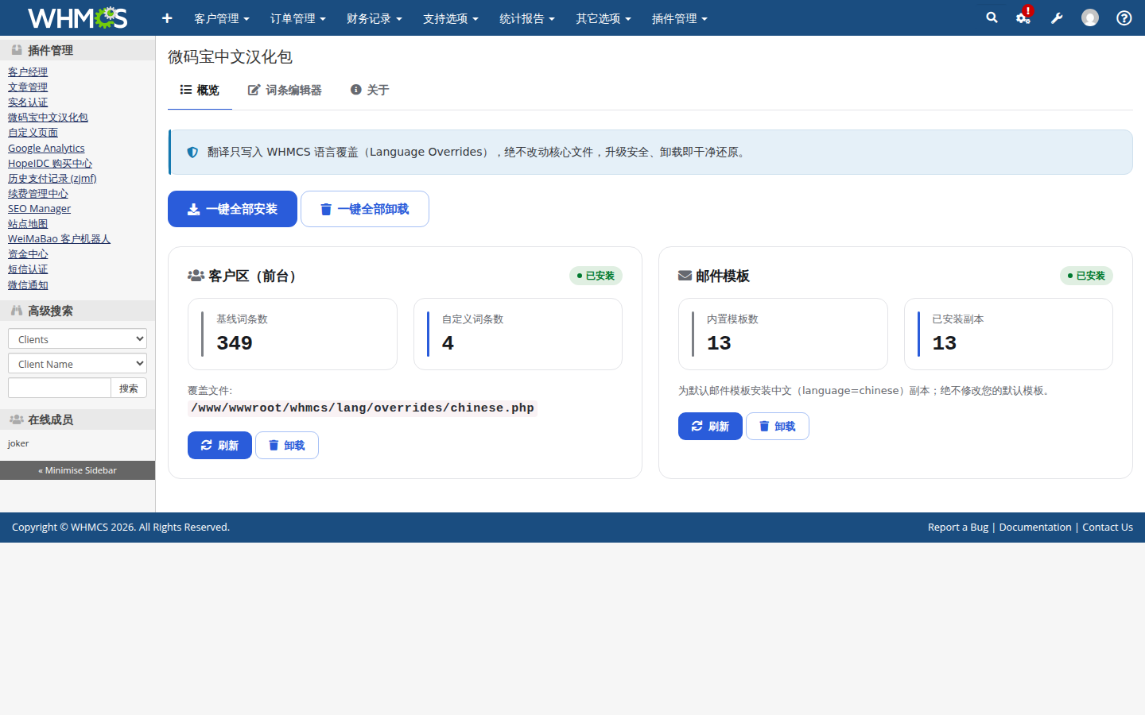
Task: Click the online member joker
Action: click(18, 443)
